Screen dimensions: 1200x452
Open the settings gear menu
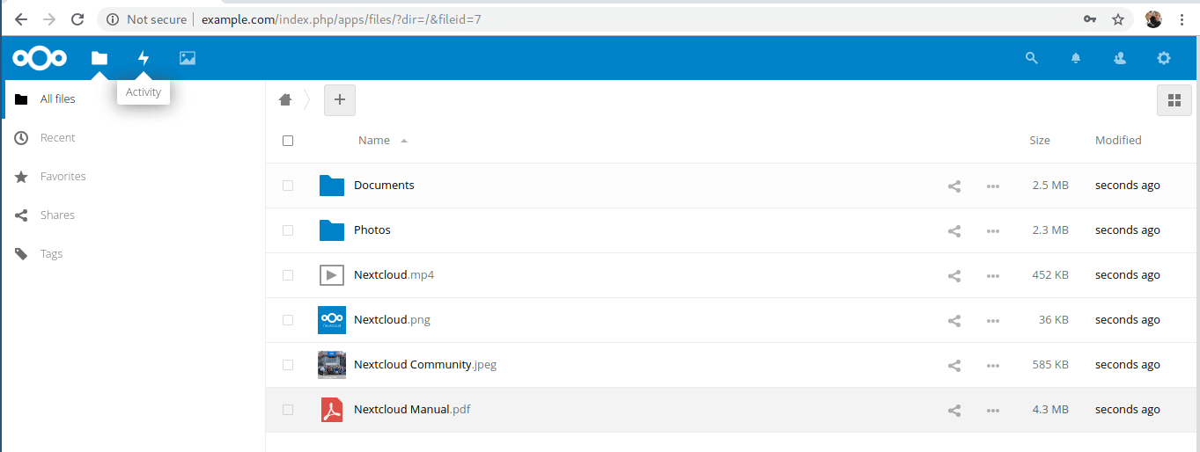click(x=1164, y=58)
